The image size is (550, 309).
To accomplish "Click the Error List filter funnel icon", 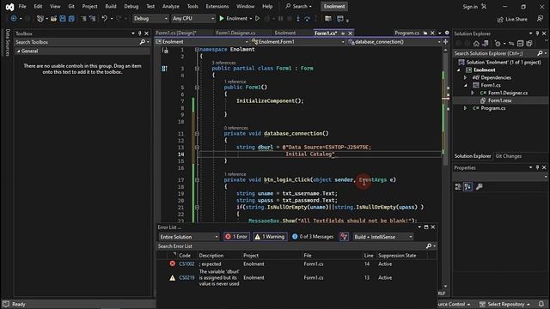I will click(x=344, y=237).
